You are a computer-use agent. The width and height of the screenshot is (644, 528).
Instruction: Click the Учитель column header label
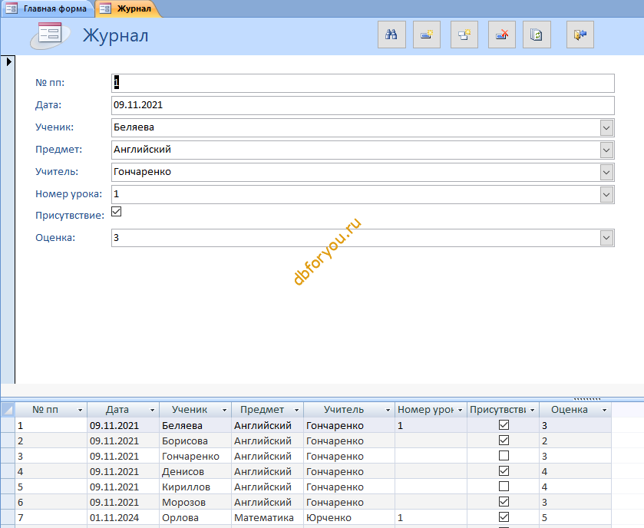tap(344, 410)
